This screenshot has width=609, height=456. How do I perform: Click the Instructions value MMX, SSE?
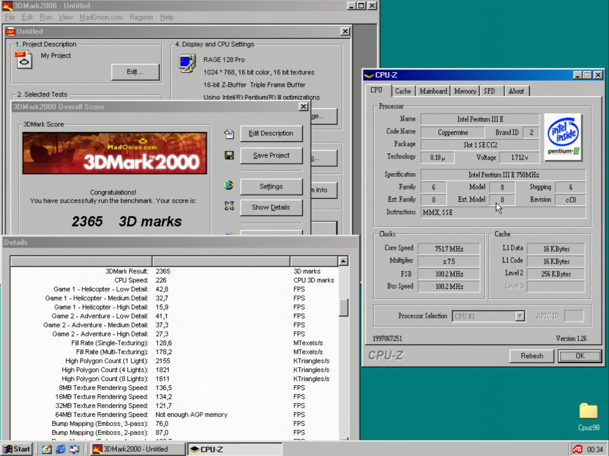503,212
